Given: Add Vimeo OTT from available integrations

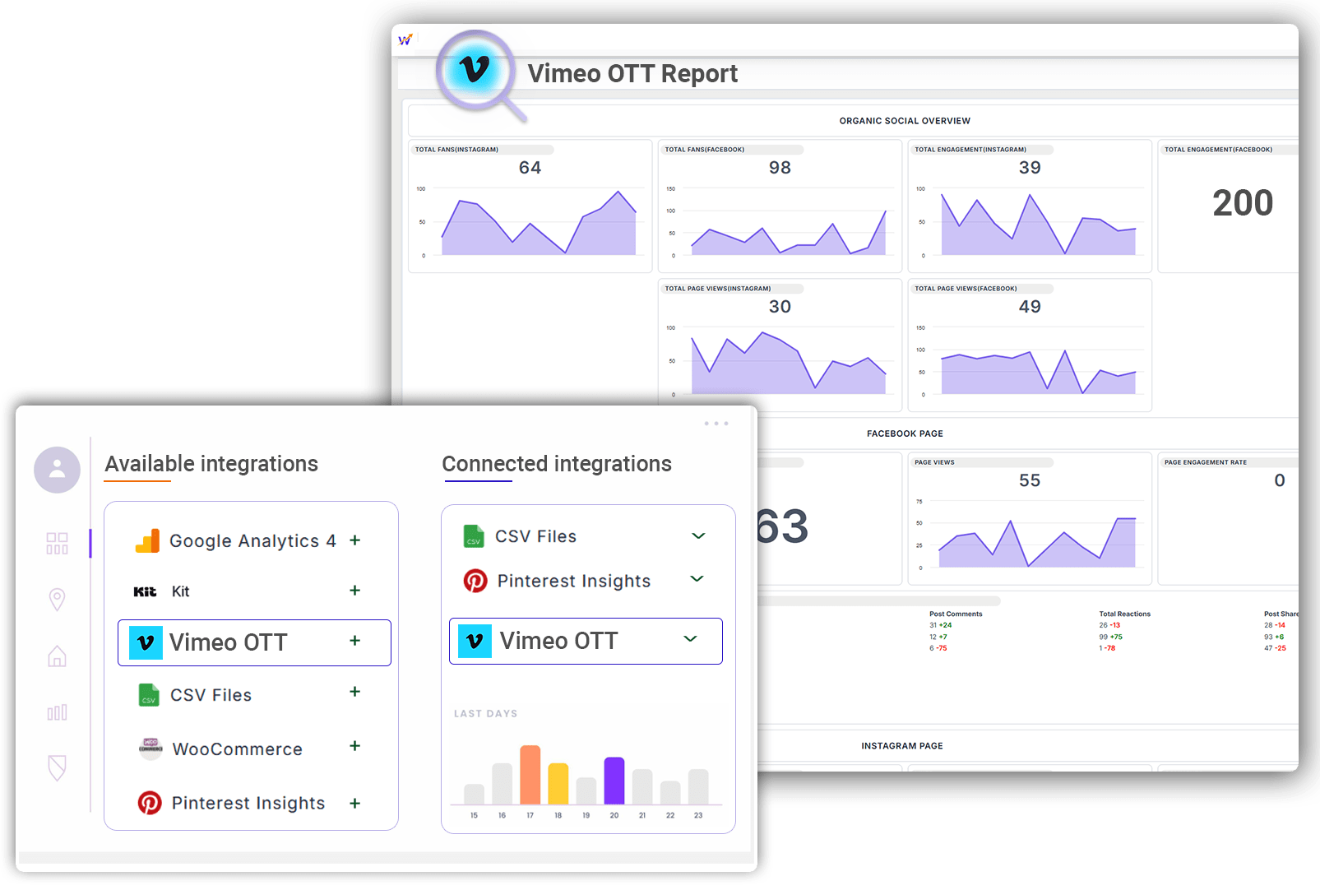Looking at the screenshot, I should click(x=354, y=641).
